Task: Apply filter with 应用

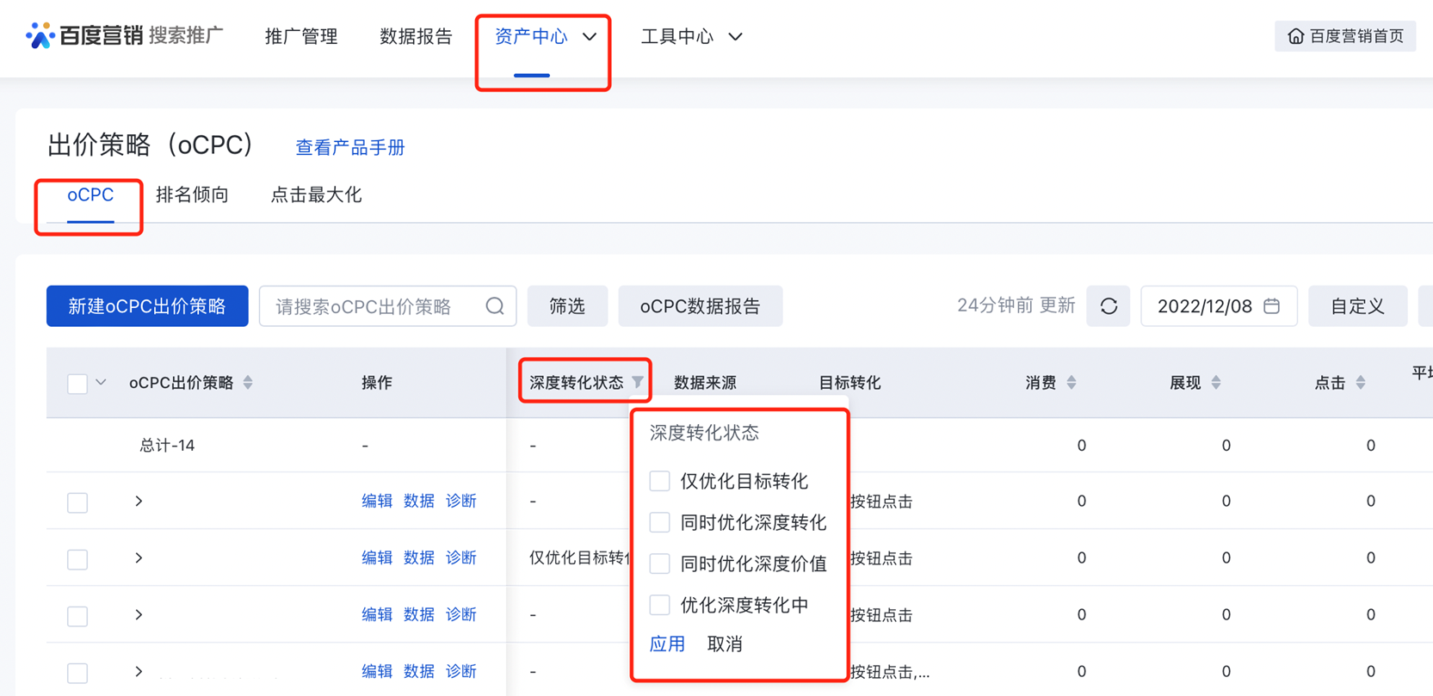Action: click(667, 644)
